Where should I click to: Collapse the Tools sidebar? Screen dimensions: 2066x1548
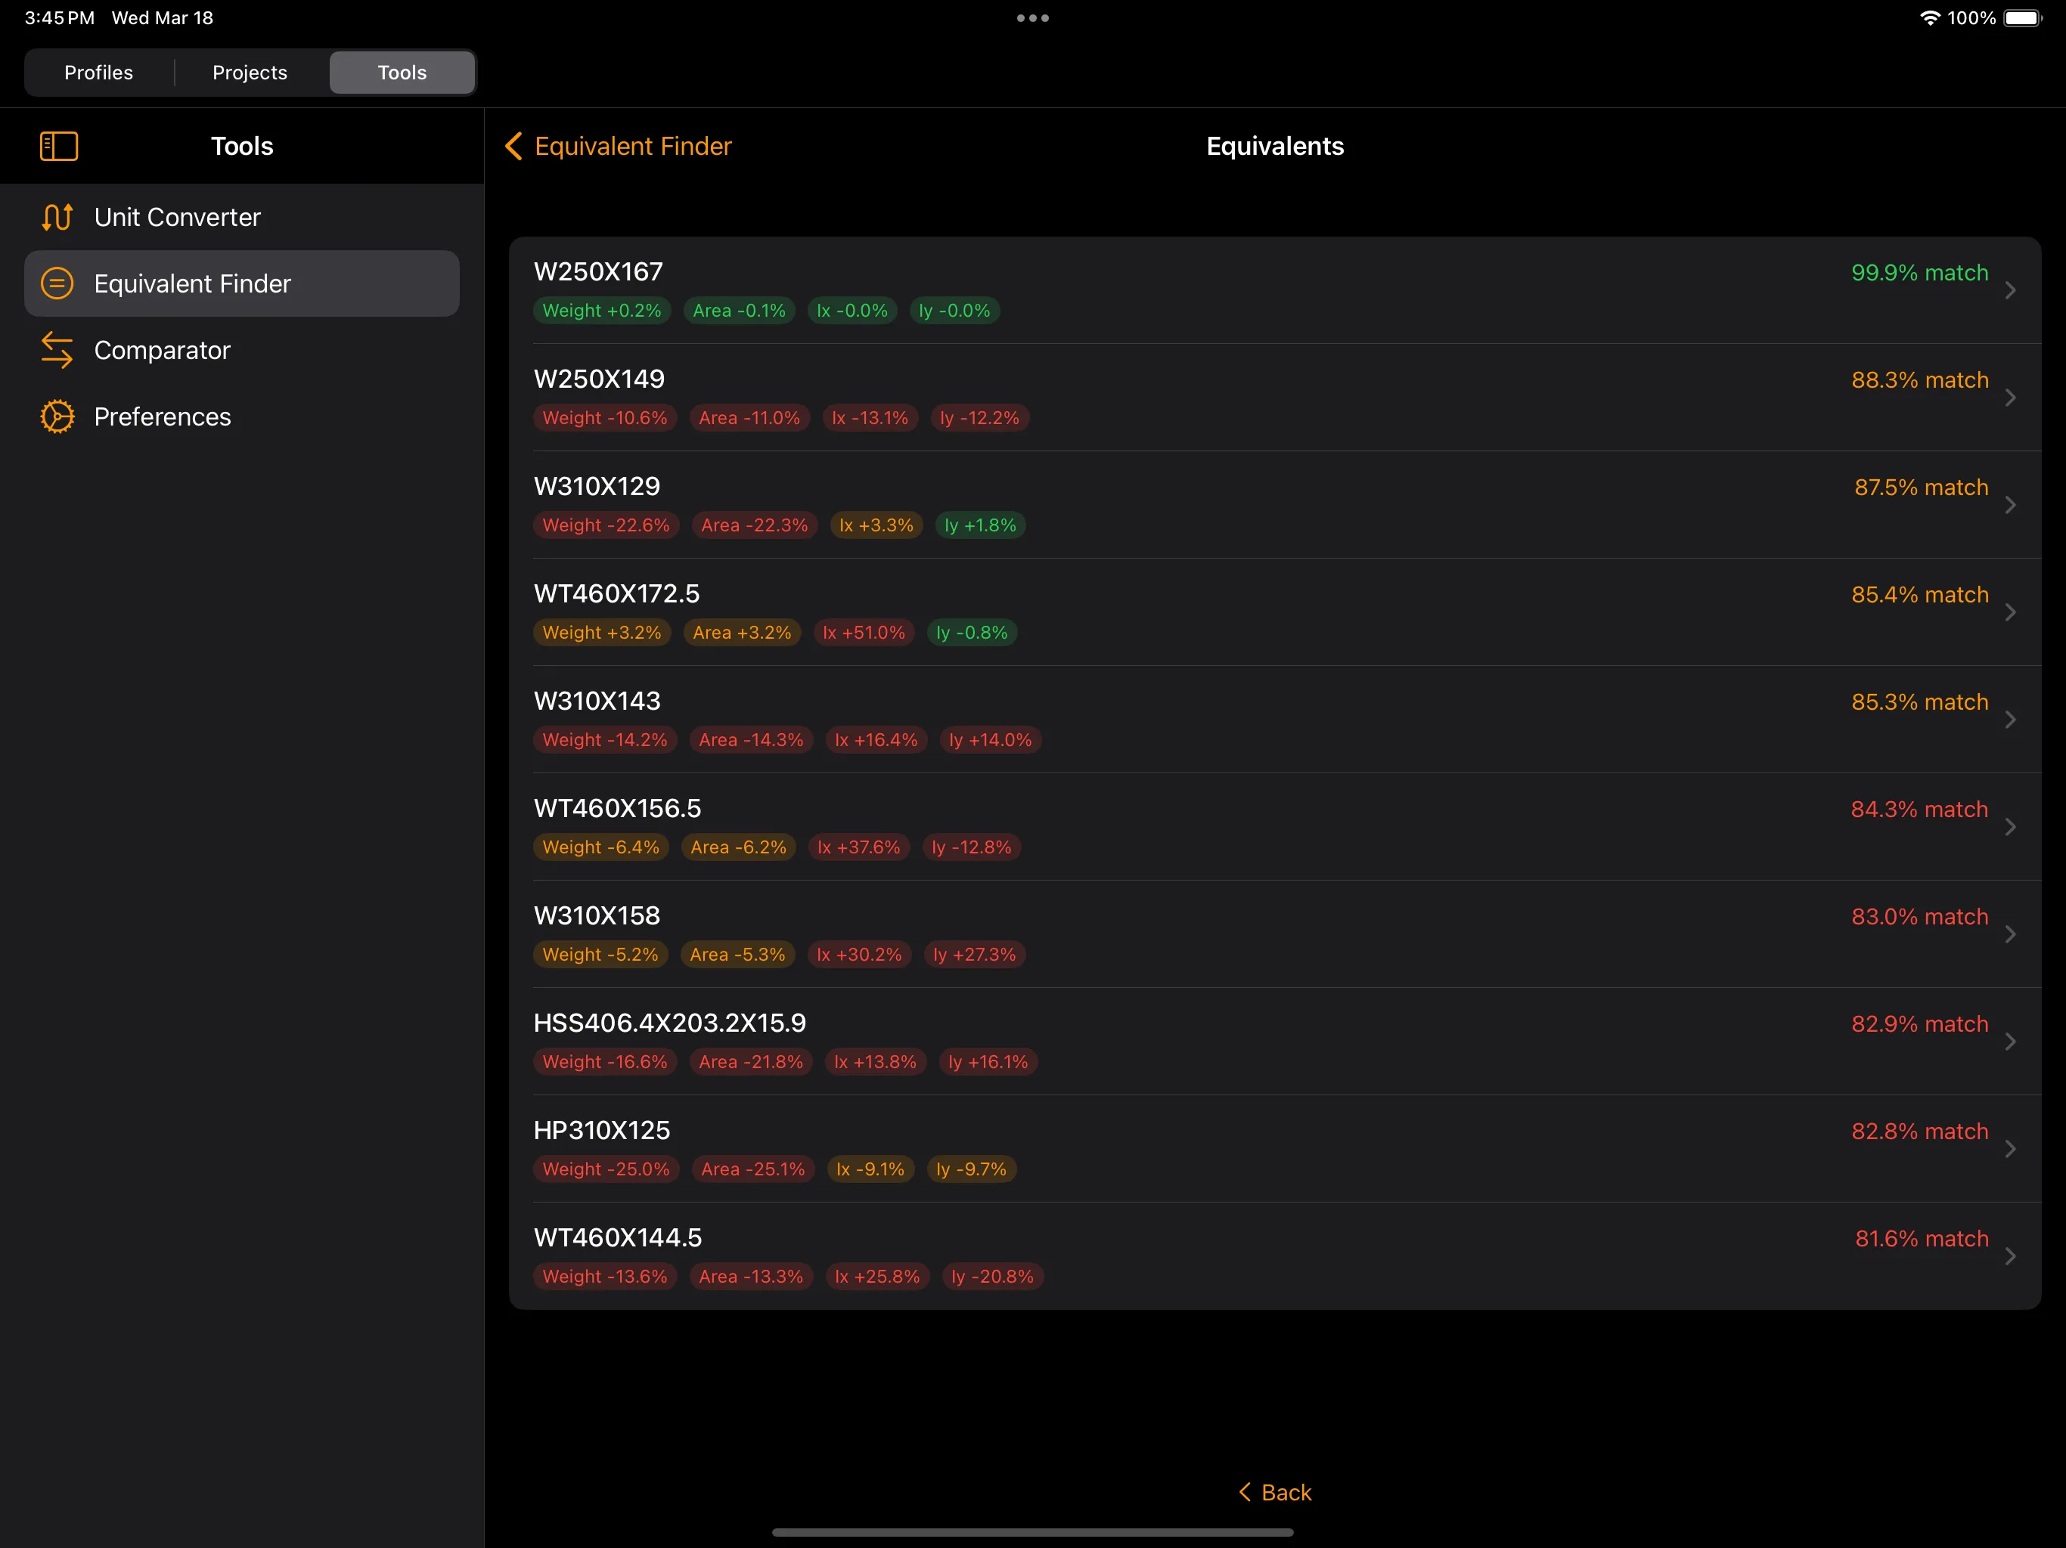tap(58, 146)
